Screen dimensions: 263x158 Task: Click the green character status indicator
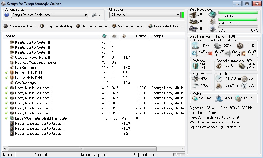click(183, 15)
